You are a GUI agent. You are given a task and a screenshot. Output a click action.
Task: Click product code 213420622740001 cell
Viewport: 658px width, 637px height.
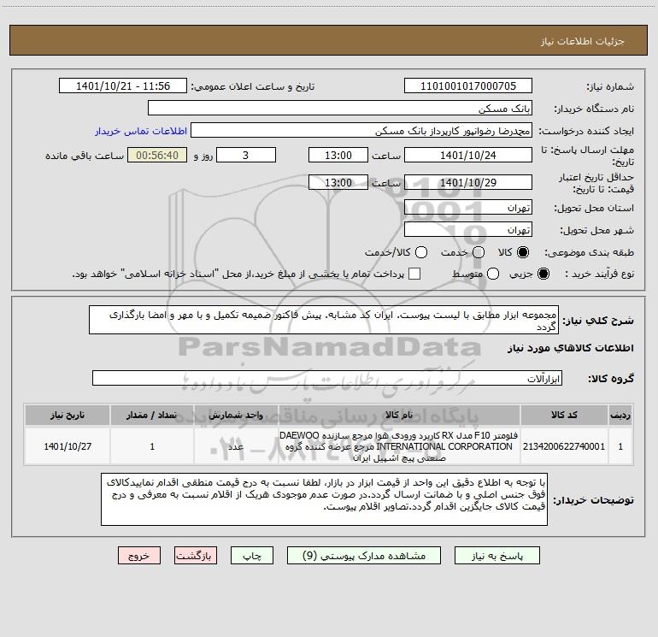(564, 446)
